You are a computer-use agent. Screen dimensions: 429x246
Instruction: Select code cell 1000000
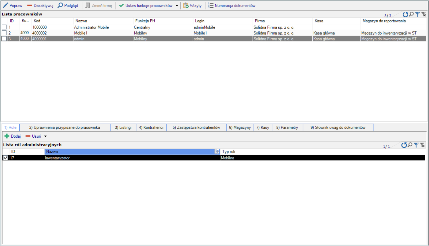point(52,27)
